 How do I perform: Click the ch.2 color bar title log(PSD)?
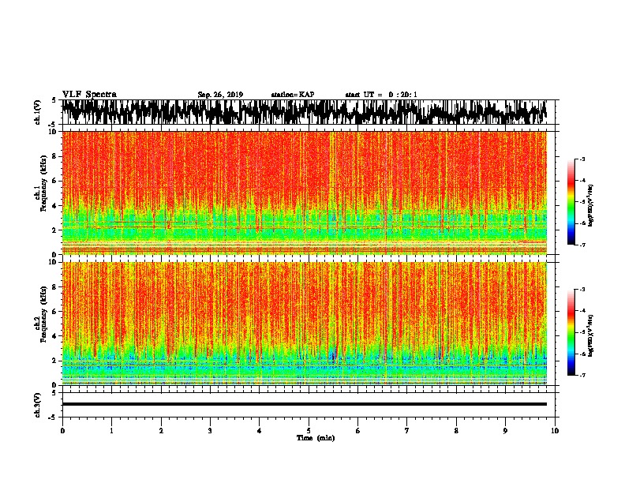(591, 335)
